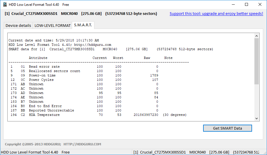Maximize the HDD Low Level Format Tool window
The height and width of the screenshot is (155, 267).
coord(246,5)
